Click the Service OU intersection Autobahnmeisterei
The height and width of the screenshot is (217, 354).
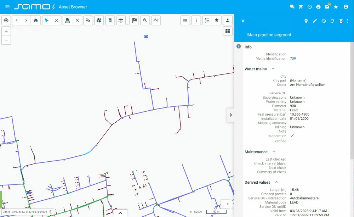click(304, 198)
